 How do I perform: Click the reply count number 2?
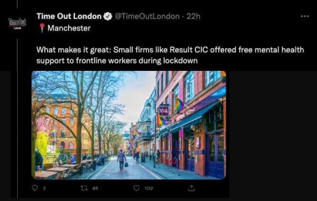(44, 188)
